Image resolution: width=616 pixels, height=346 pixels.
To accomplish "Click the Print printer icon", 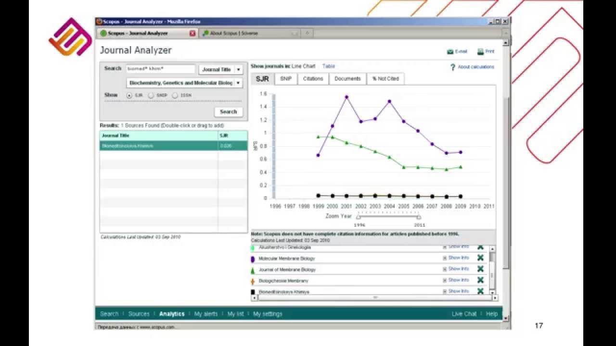I will coord(480,51).
